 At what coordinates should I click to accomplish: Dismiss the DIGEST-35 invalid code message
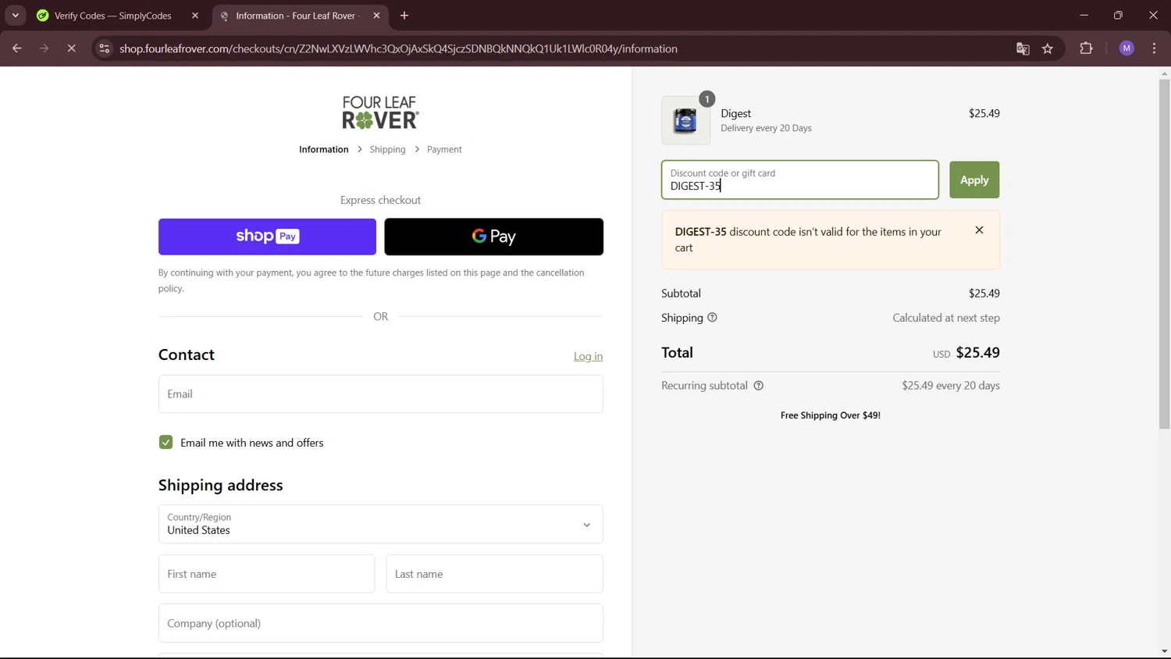click(979, 230)
